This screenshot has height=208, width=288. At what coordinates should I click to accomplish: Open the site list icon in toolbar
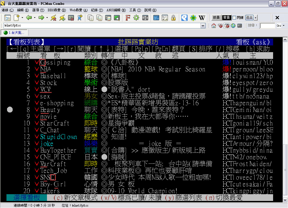[x=8, y=18]
